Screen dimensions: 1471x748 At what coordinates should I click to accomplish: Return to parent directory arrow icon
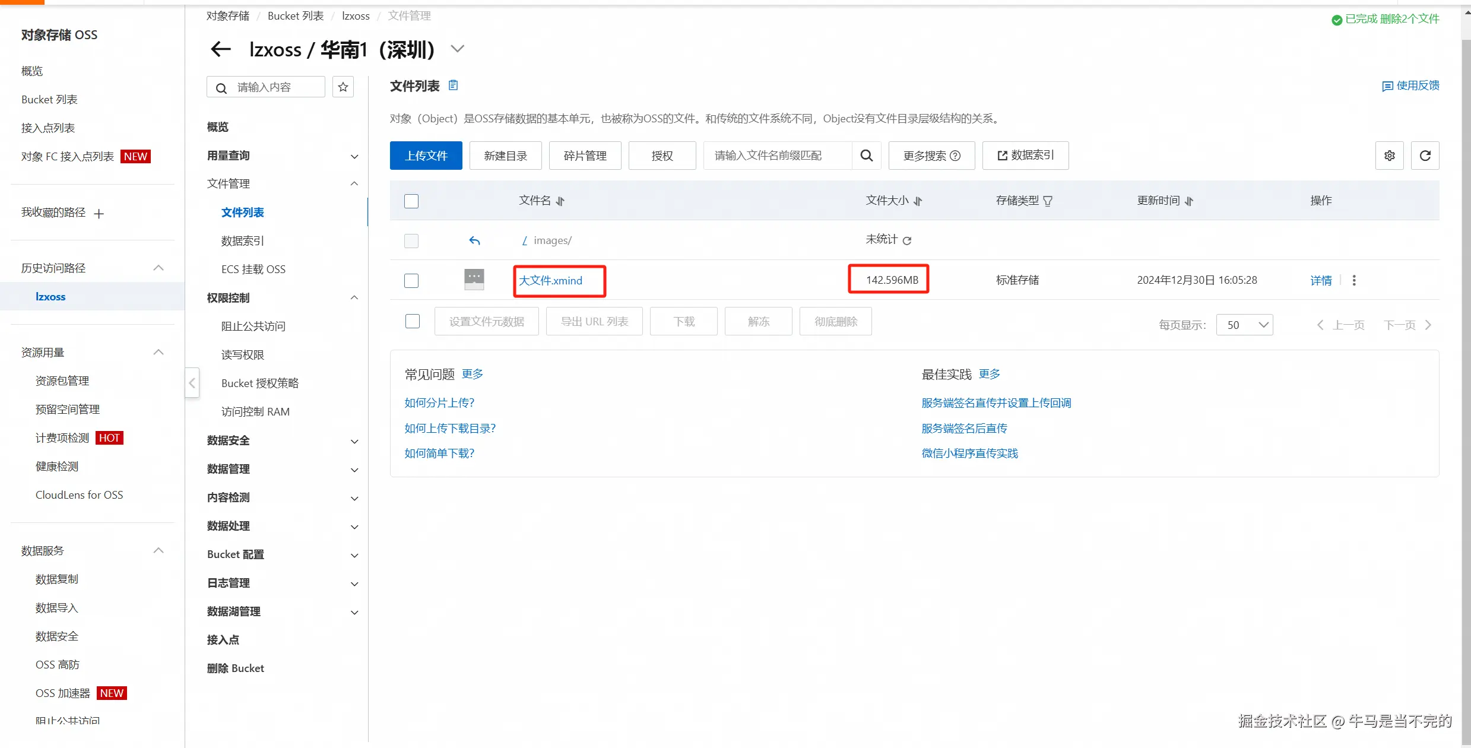pyautogui.click(x=474, y=240)
